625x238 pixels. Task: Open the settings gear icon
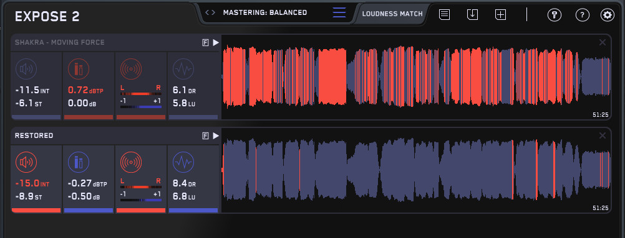coord(608,15)
